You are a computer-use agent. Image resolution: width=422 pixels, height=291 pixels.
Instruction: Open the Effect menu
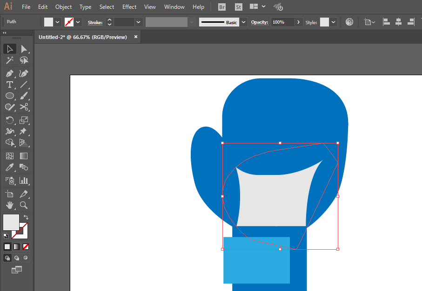pos(129,6)
